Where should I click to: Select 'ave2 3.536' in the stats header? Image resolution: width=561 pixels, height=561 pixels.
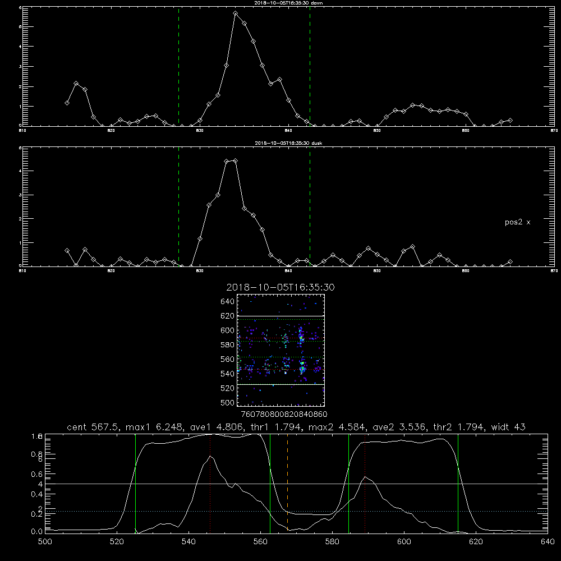click(398, 427)
